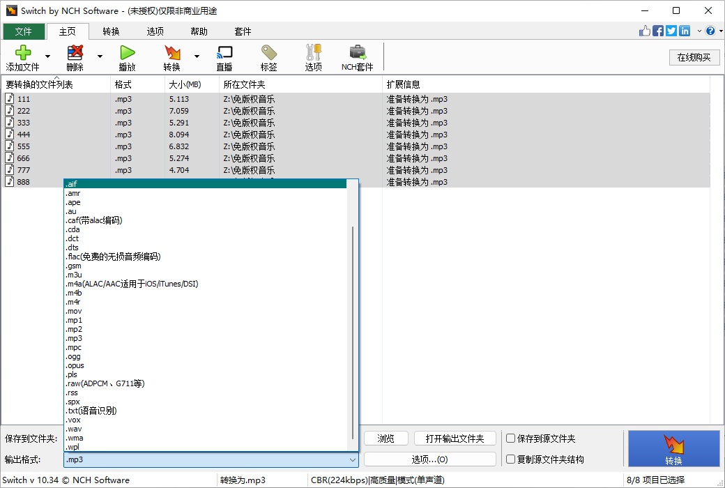This screenshot has width=725, height=488.
Task: Select the music file icon for 888
Action: pyautogui.click(x=10, y=182)
